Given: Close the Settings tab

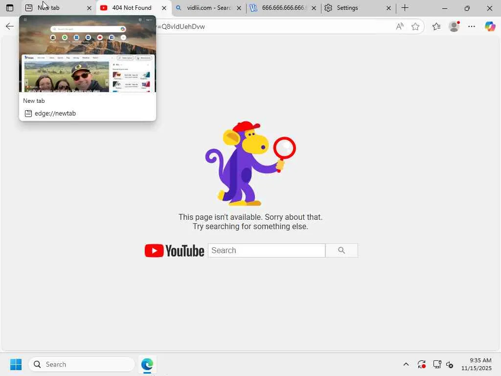Looking at the screenshot, I should pyautogui.click(x=388, y=8).
